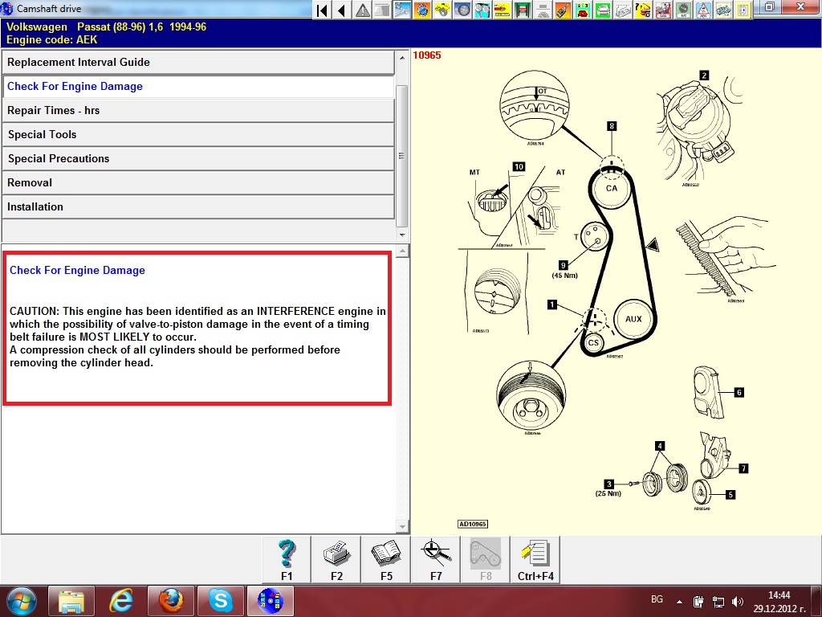Click the F7 zoom illustration button
The width and height of the screenshot is (822, 617).
(x=436, y=559)
